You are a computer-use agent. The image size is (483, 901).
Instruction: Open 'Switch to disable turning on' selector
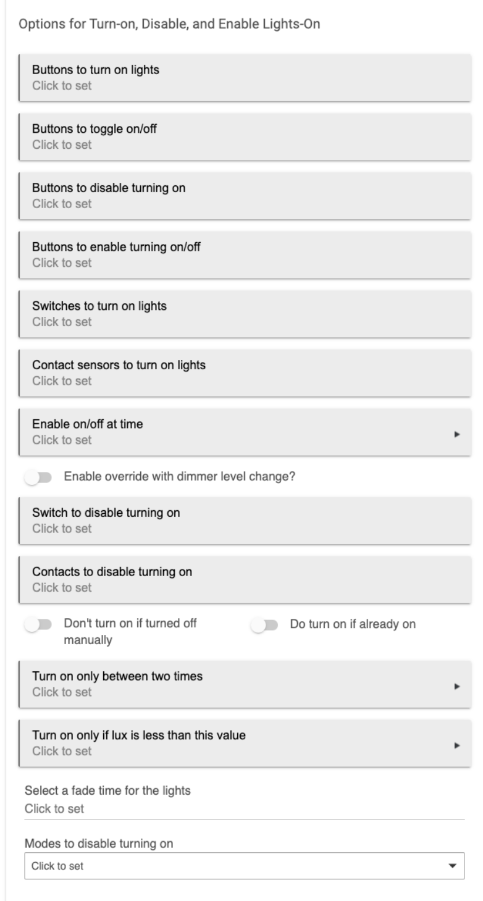(245, 521)
